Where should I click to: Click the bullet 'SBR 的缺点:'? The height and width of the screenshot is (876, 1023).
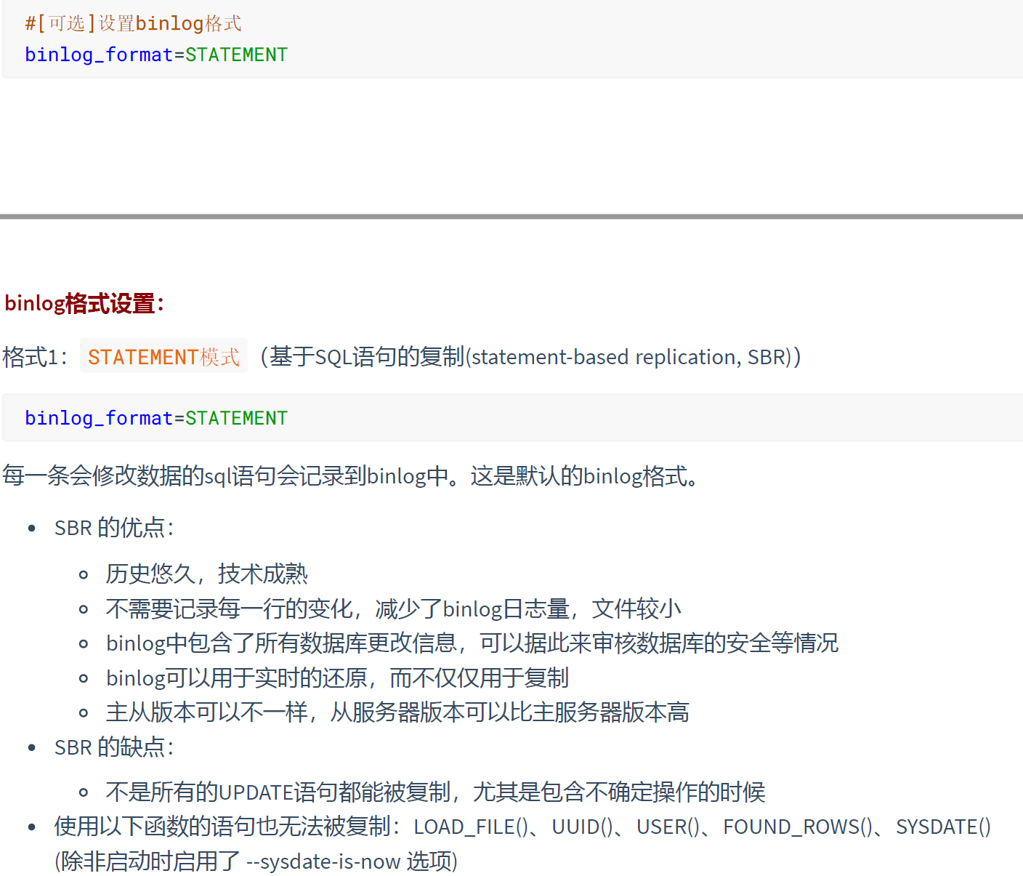tap(115, 747)
